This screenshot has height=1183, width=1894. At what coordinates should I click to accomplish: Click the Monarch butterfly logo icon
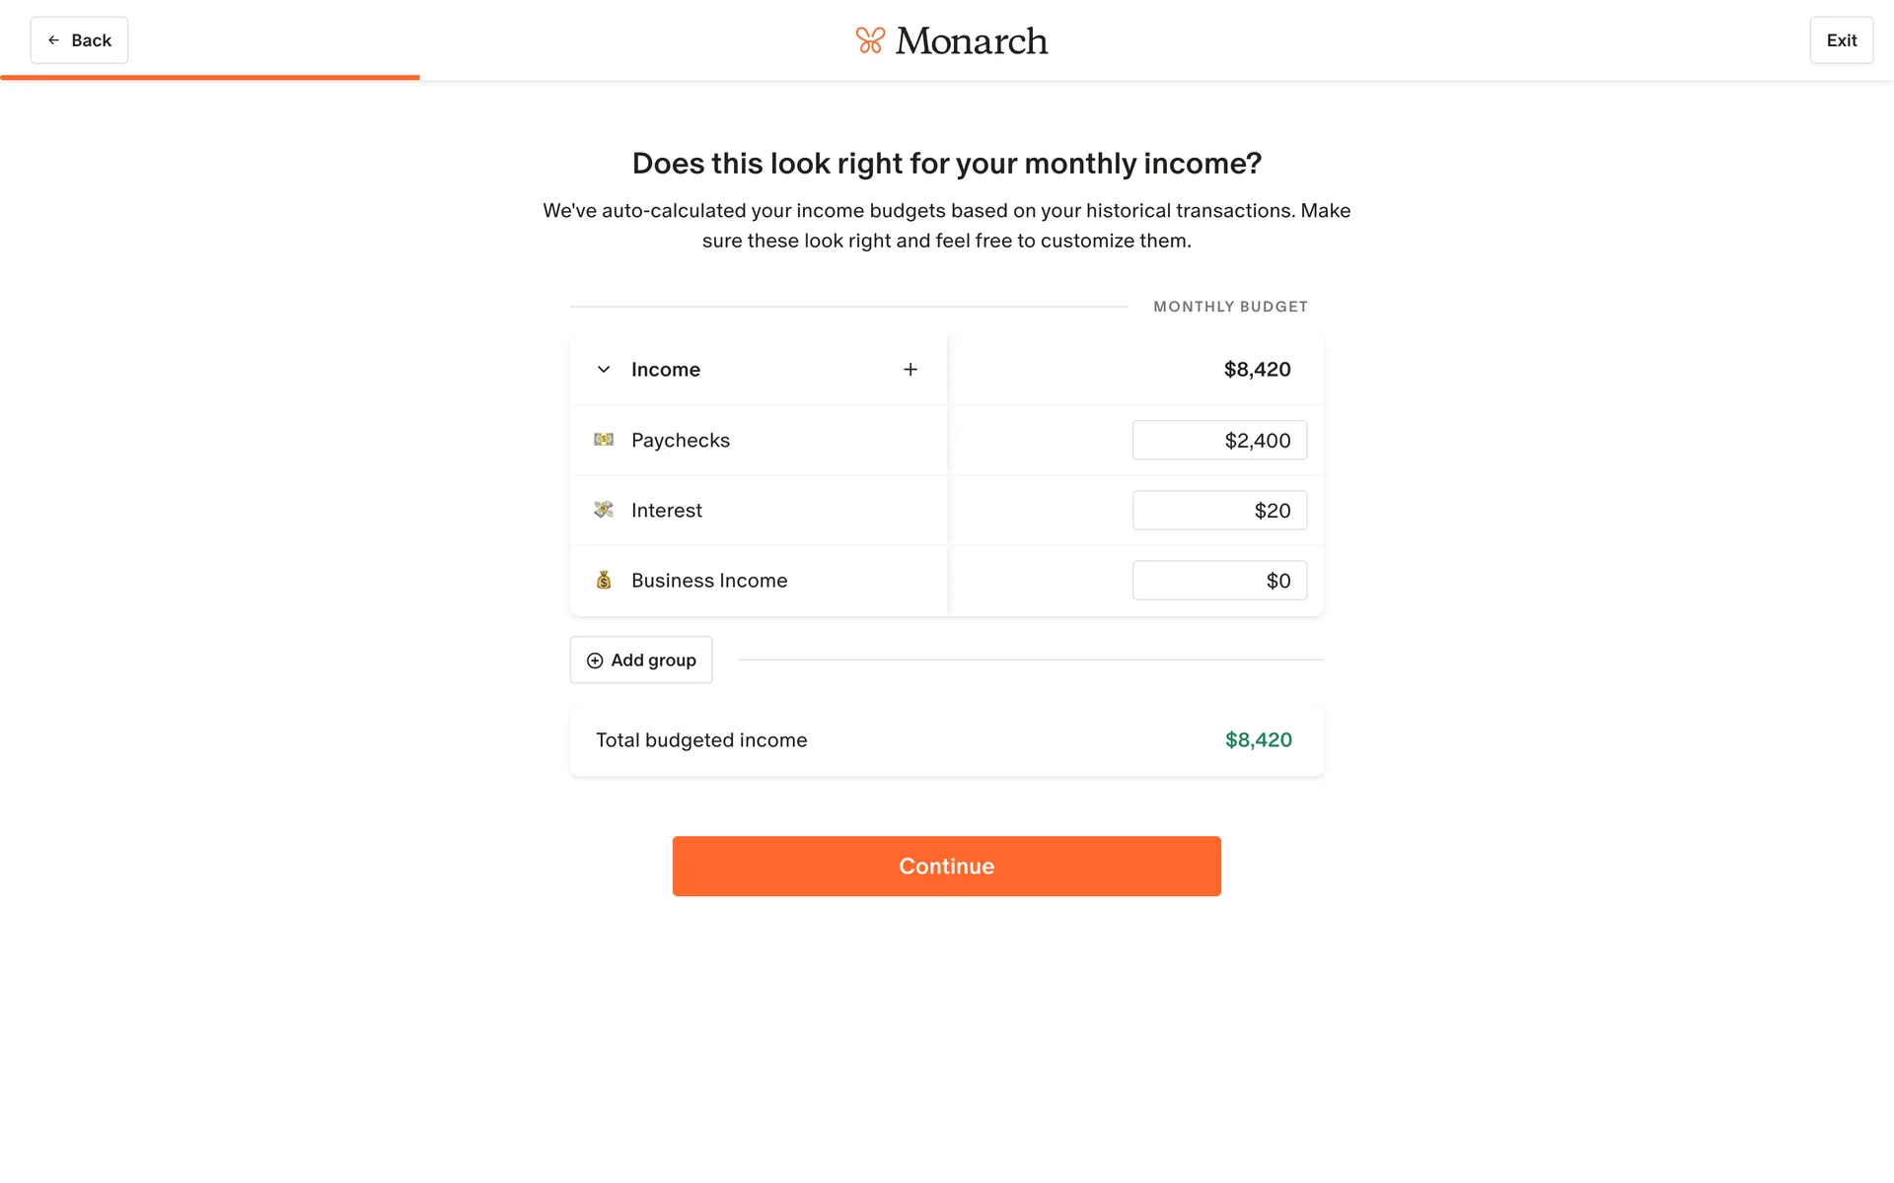pyautogui.click(x=869, y=40)
